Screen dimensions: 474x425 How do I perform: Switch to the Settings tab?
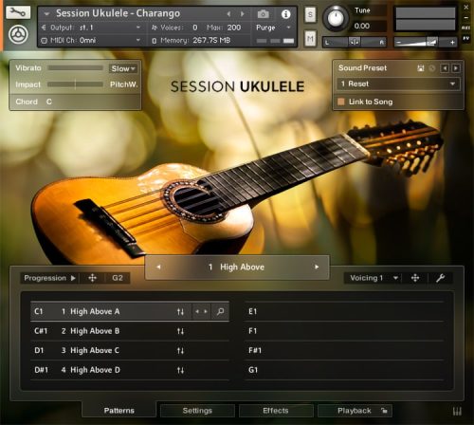coord(197,411)
